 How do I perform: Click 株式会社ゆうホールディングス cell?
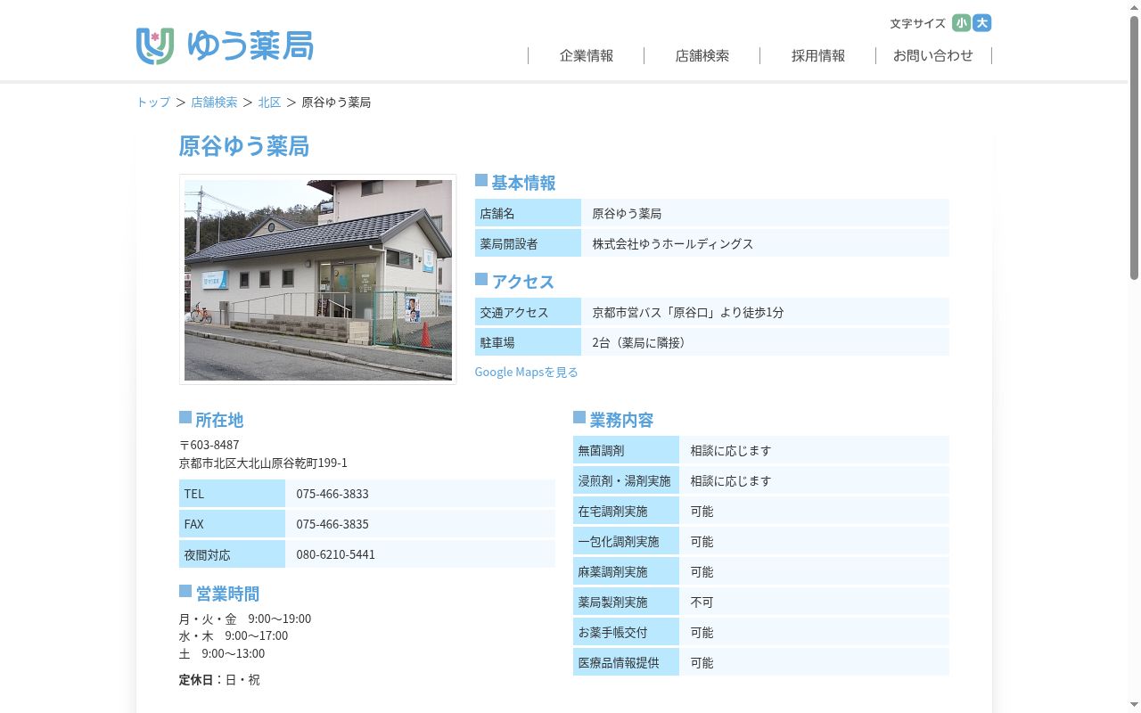(x=766, y=243)
